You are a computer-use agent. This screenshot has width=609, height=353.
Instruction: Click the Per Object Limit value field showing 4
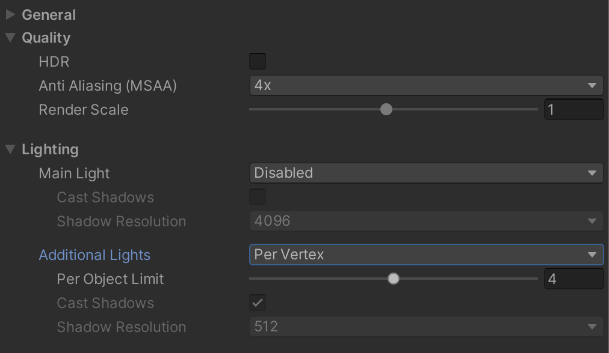(x=573, y=279)
